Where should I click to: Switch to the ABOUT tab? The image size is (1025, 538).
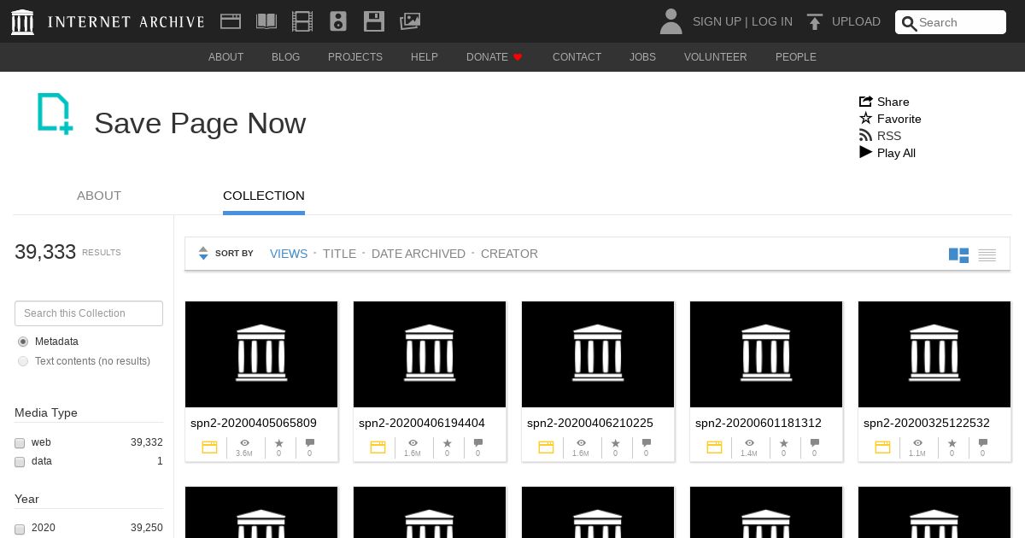(x=99, y=196)
